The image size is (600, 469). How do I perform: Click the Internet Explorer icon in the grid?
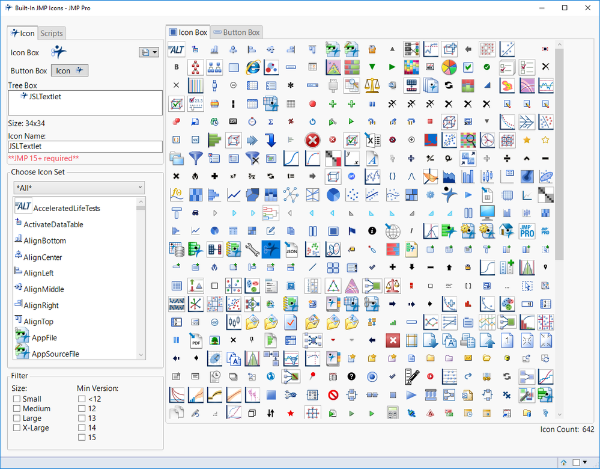[x=252, y=67]
